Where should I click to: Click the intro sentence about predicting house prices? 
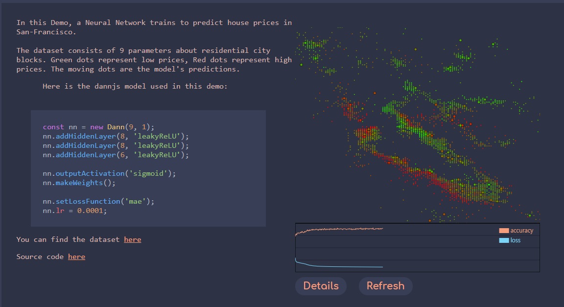pyautogui.click(x=154, y=27)
